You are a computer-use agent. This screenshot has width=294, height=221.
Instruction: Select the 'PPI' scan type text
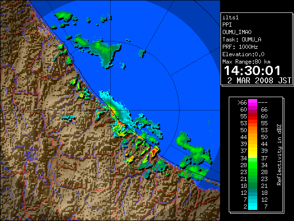[x=227, y=25]
